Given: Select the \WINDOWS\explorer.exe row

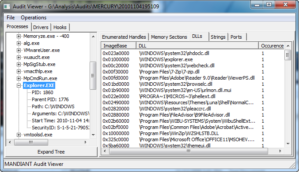Looking at the screenshot, I should pyautogui.click(x=193, y=59).
